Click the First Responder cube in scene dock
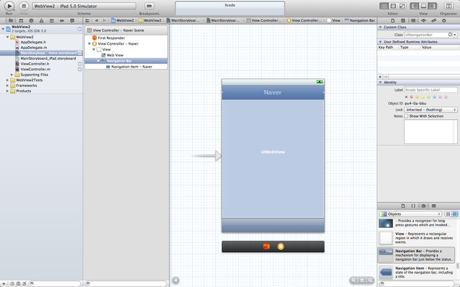This screenshot has height=287, width=460. click(x=267, y=246)
